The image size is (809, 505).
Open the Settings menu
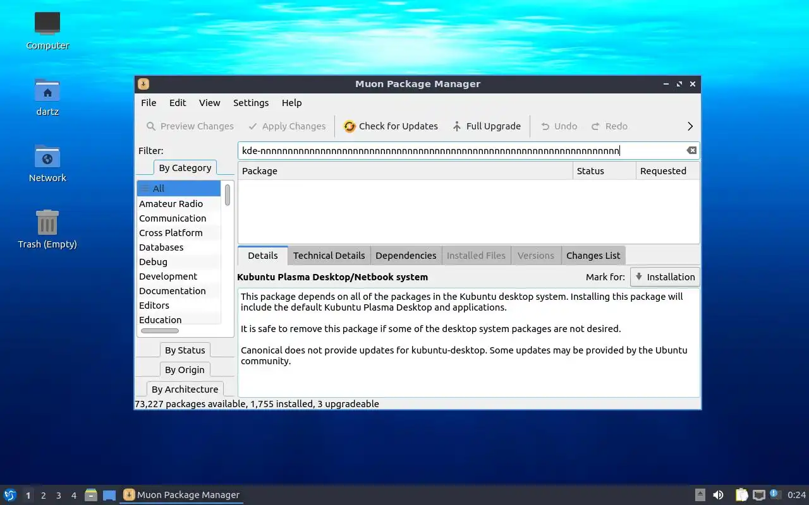pos(251,103)
